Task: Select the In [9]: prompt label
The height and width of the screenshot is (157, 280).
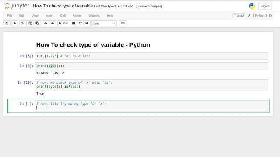Action: coord(26,66)
